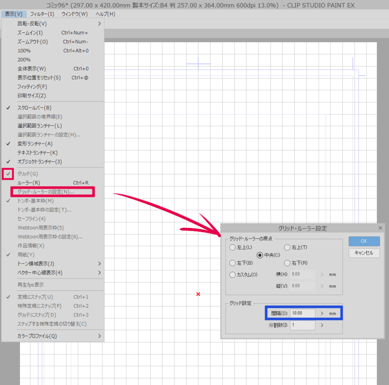Select カスタム(O) origin radio button

tap(233, 275)
